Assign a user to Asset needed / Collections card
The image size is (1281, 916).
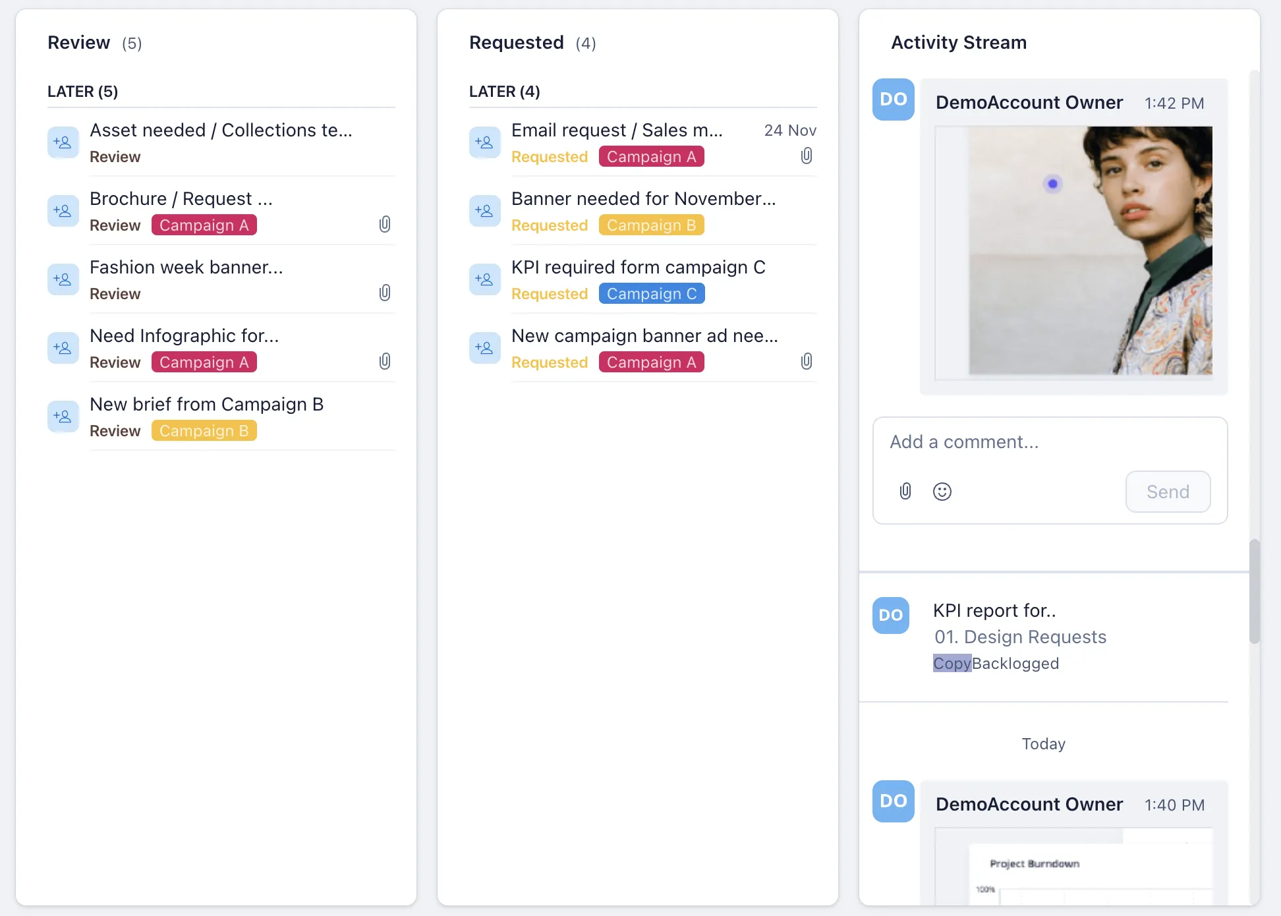[x=63, y=142]
